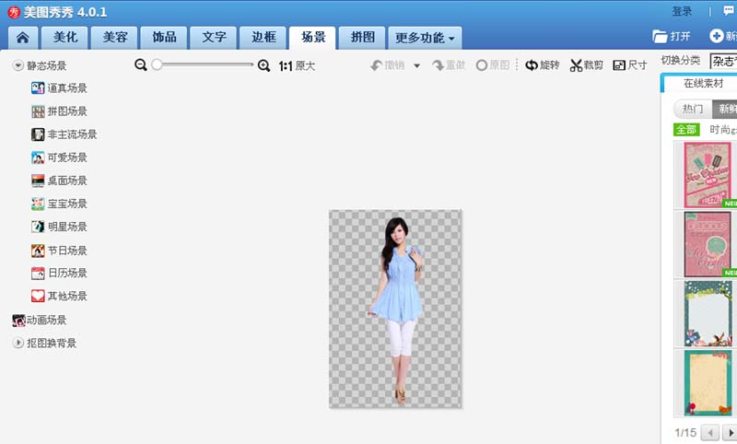Image resolution: width=737 pixels, height=444 pixels.
Task: Go to next materials page
Action: [730, 432]
